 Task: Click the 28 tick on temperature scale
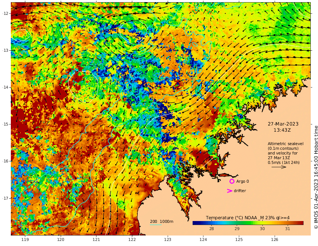211,229
